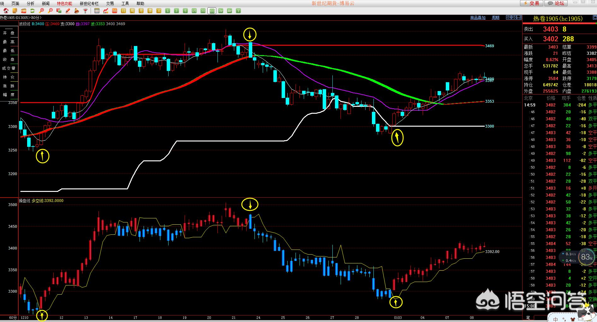Switch to 2-hour chart period
This screenshot has width=597, height=322.
[221, 11]
